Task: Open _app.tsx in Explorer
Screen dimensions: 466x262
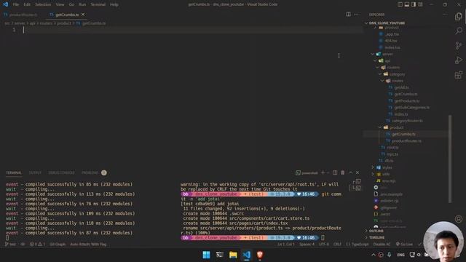Action: tap(392, 34)
